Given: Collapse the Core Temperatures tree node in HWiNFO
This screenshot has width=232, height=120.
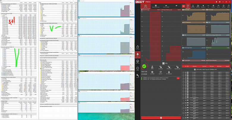Looking at the screenshot, I should (1, 48).
